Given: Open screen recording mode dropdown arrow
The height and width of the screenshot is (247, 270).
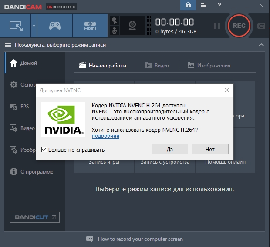Looking at the screenshot, I should pos(34,26).
